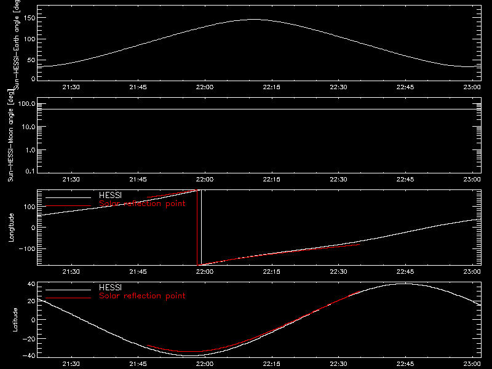Click the 'Sun-HESSI-Moon angle [deg]' axis title

10,135
